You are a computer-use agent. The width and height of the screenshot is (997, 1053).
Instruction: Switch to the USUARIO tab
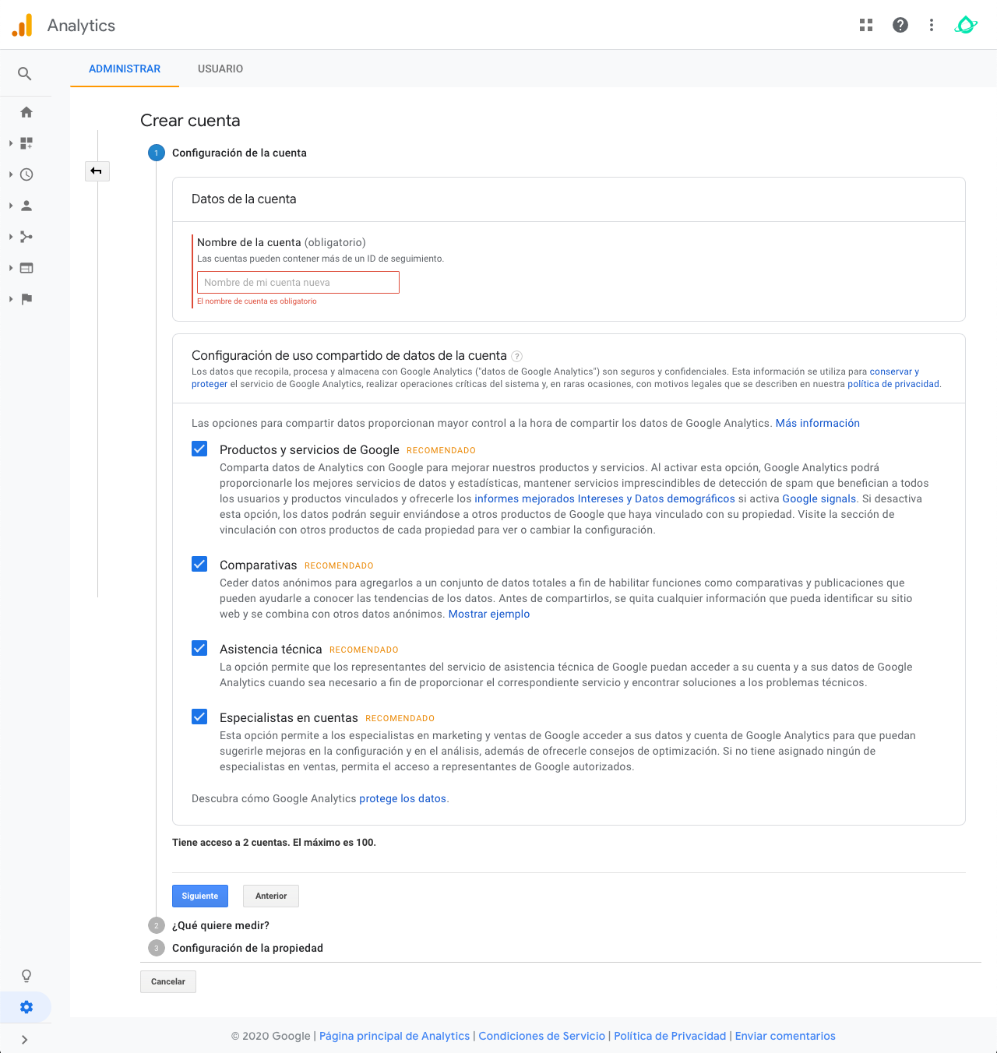pyautogui.click(x=220, y=69)
